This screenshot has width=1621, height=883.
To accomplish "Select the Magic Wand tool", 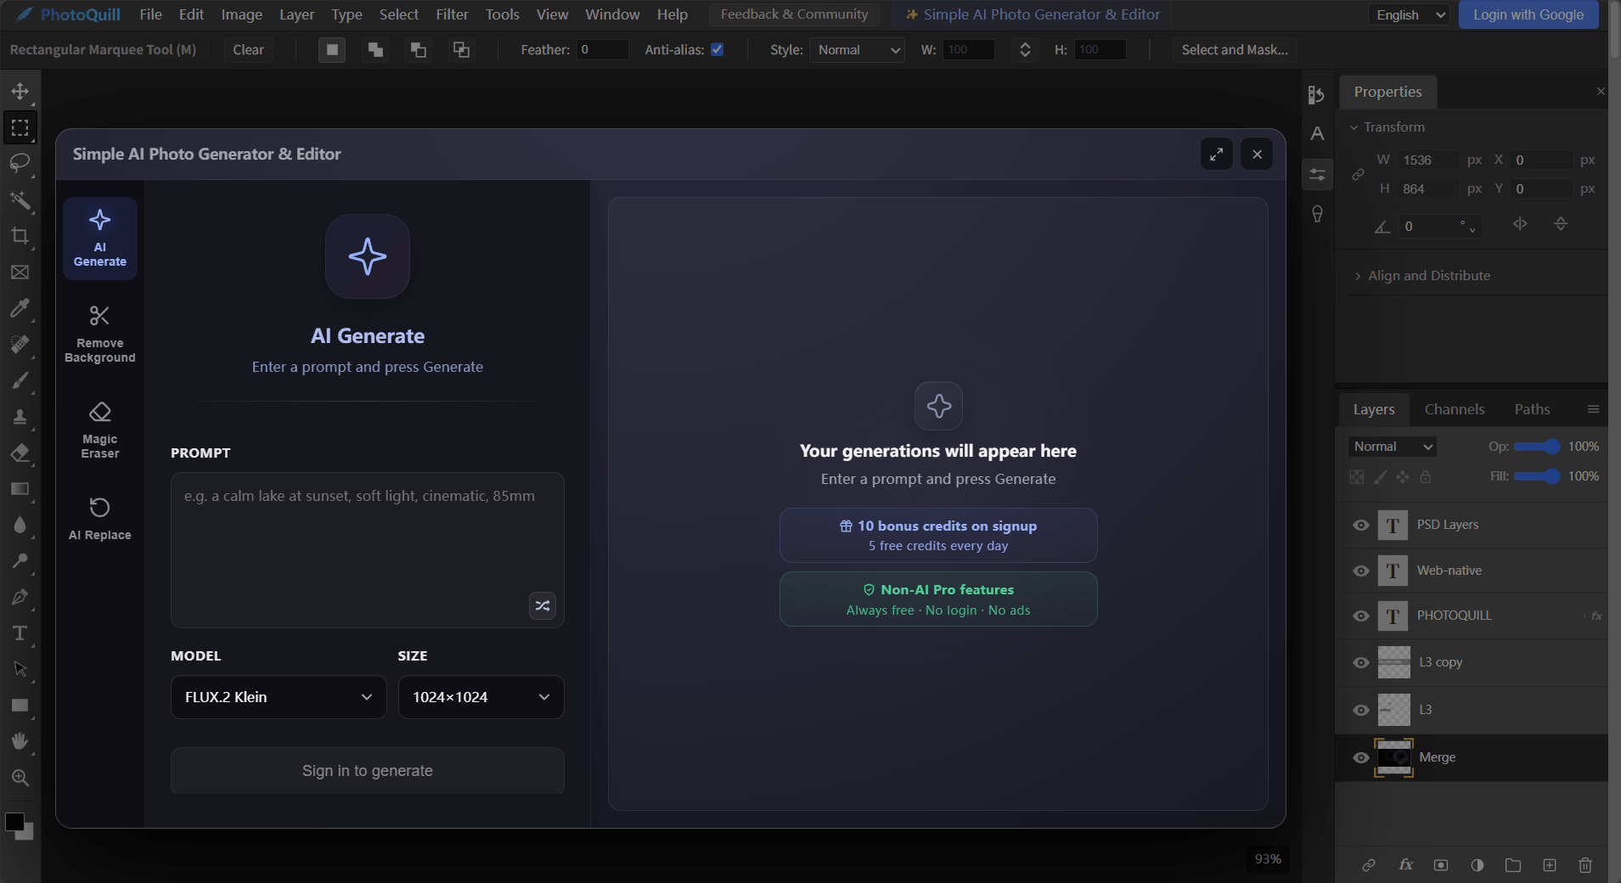I will (x=20, y=200).
